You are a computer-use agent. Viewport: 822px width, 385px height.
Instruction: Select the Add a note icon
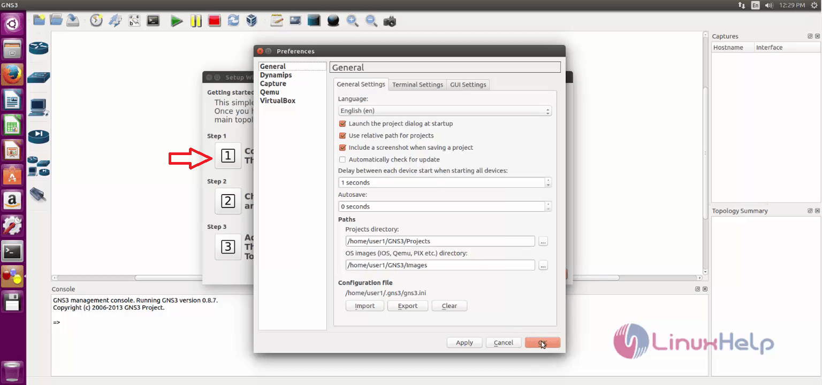[277, 21]
